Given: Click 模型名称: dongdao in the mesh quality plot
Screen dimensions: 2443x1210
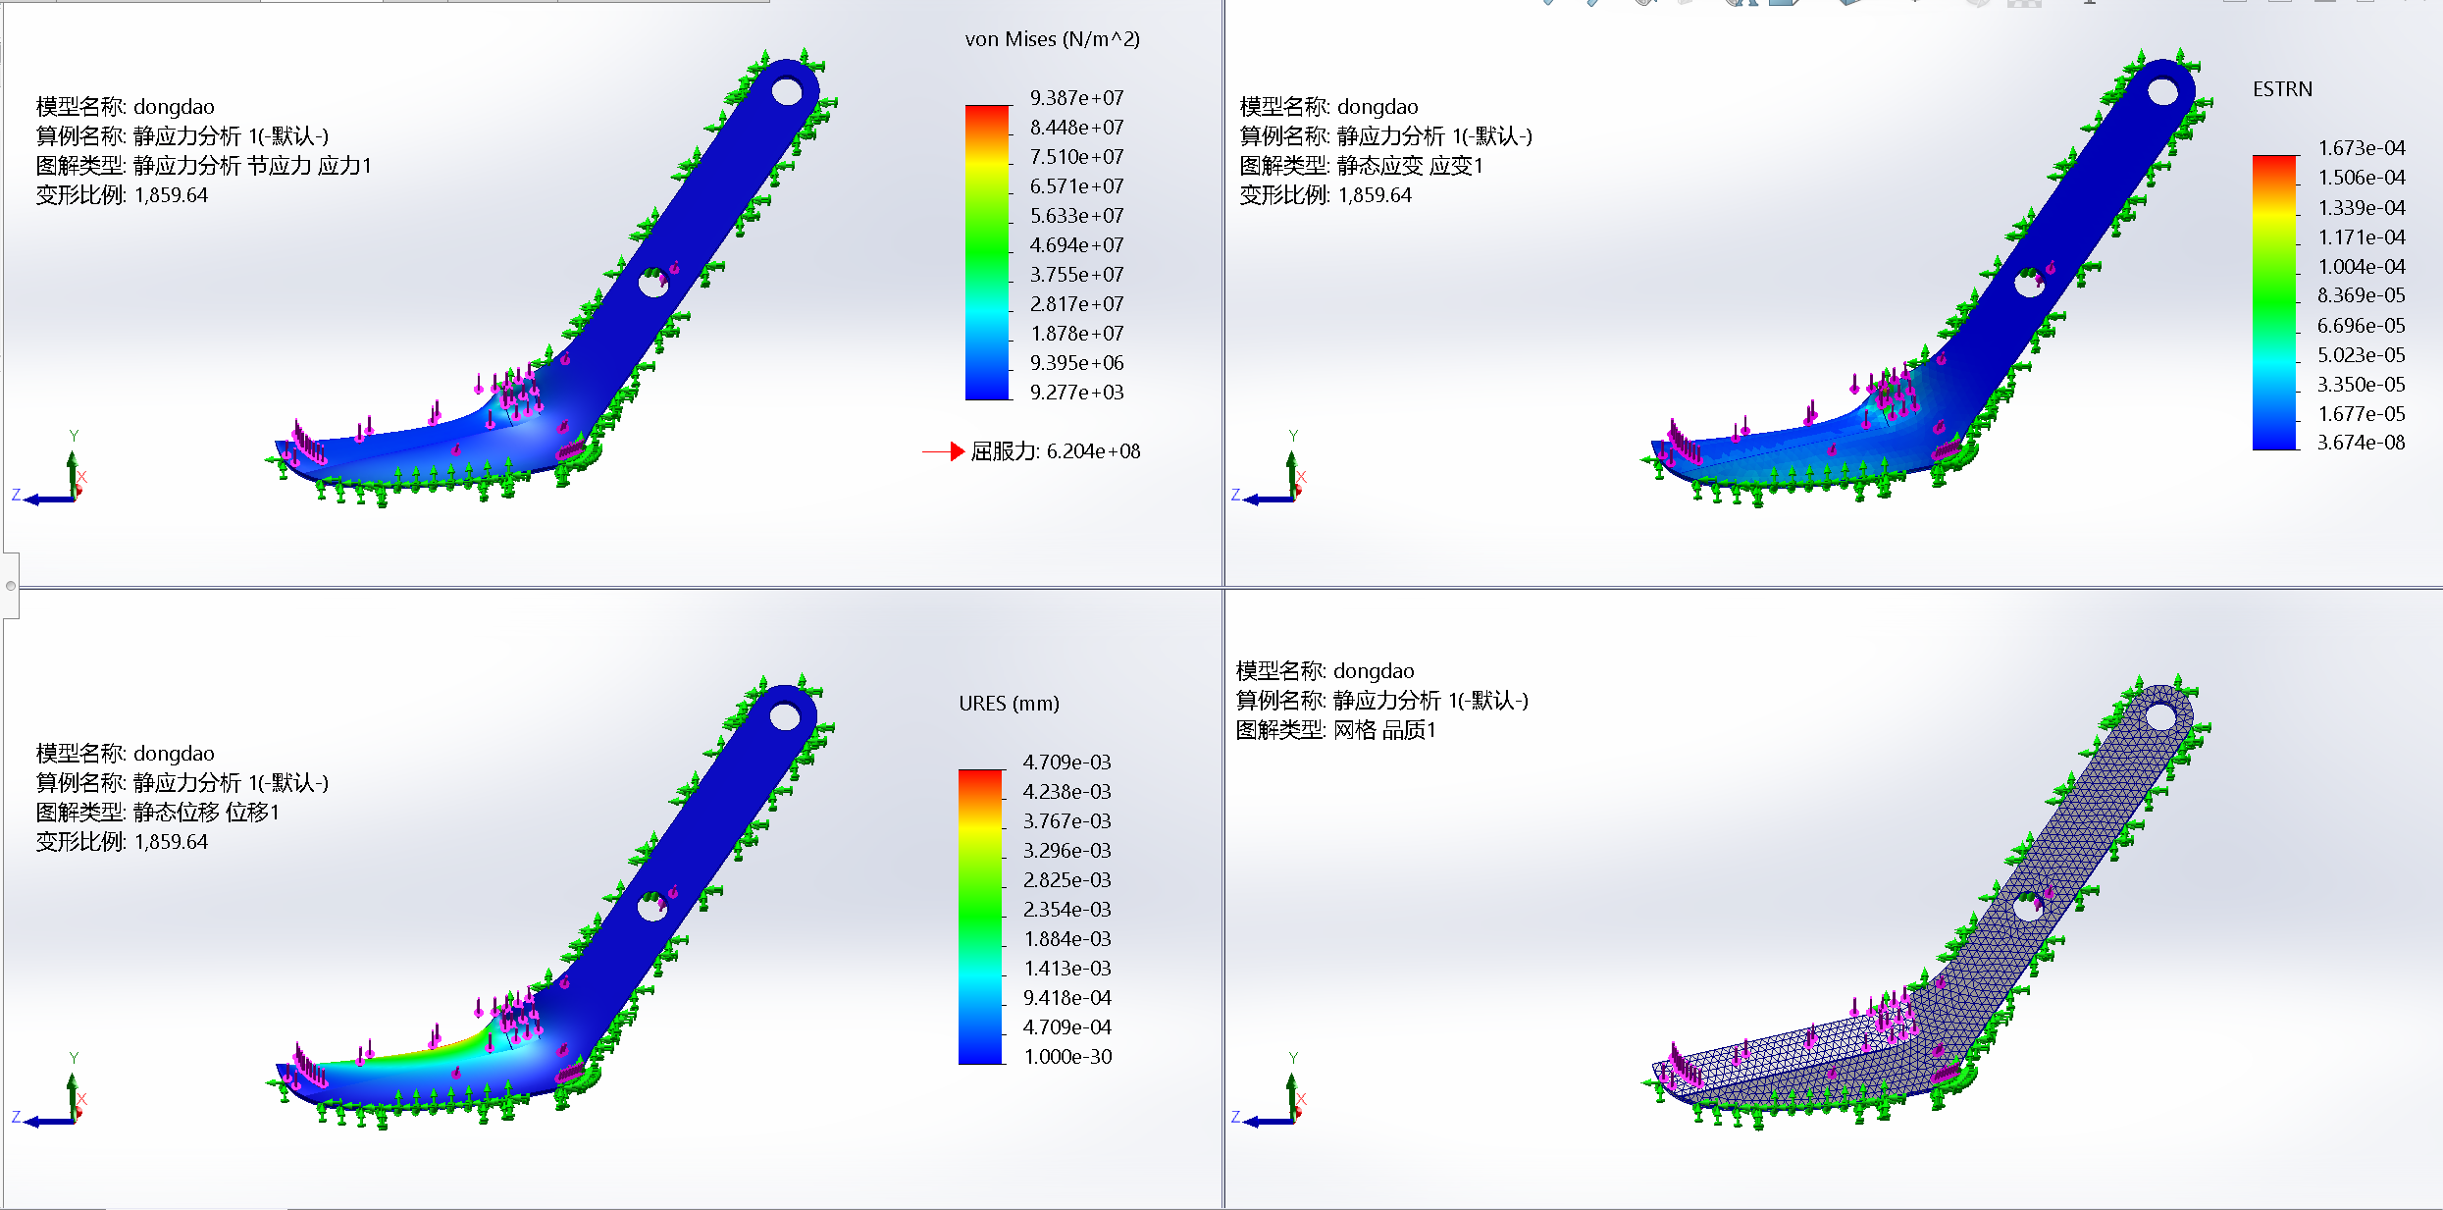Looking at the screenshot, I should pyautogui.click(x=1325, y=671).
